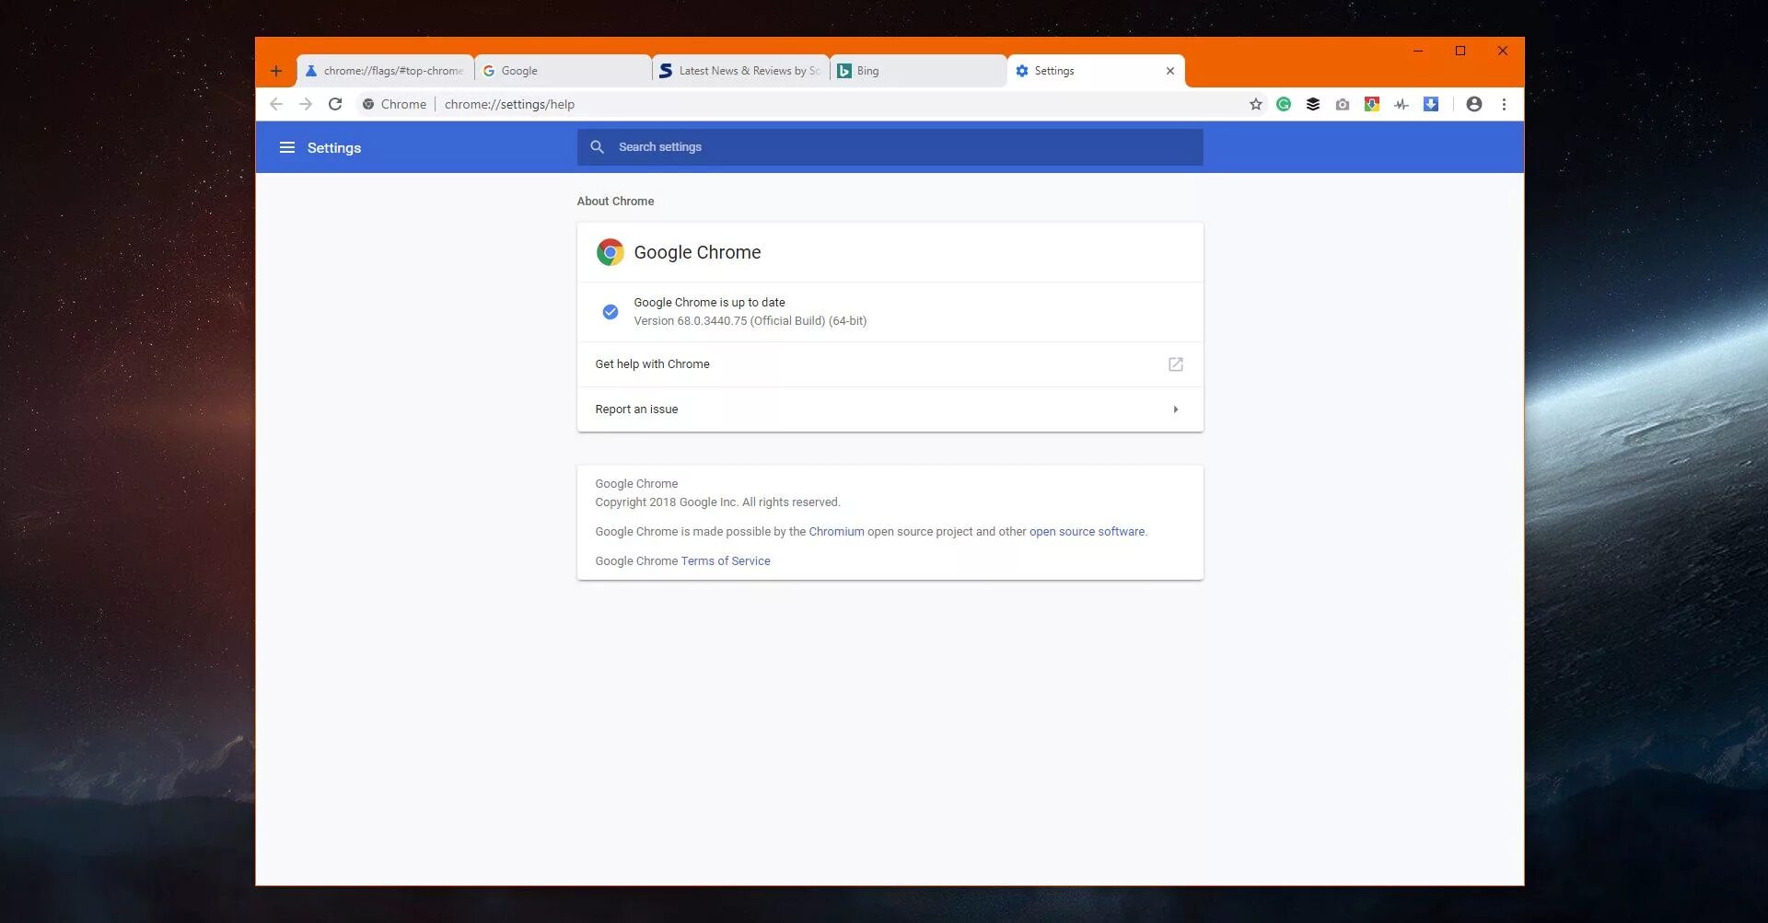
Task: Close the Chrome window
Action: pos(1503,51)
